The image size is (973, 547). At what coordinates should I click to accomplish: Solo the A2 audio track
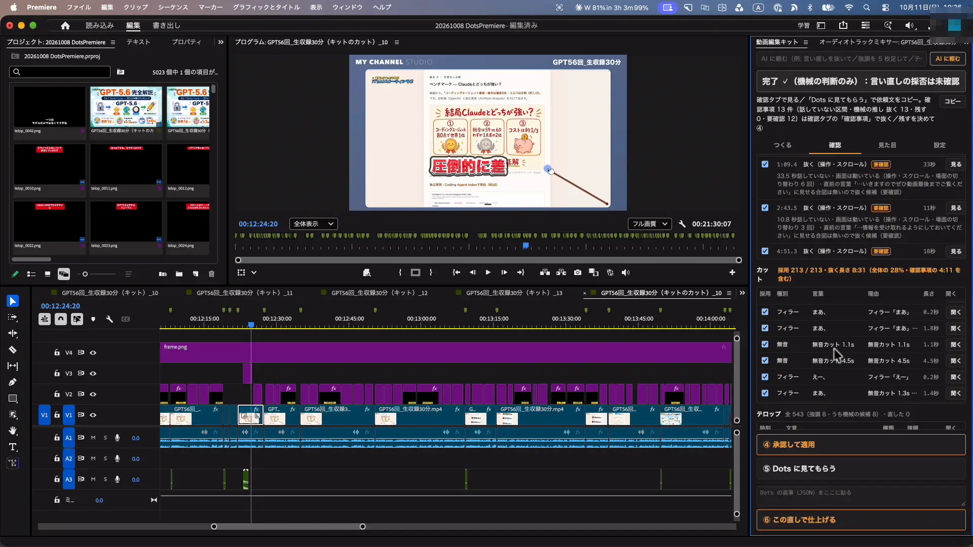(x=105, y=458)
